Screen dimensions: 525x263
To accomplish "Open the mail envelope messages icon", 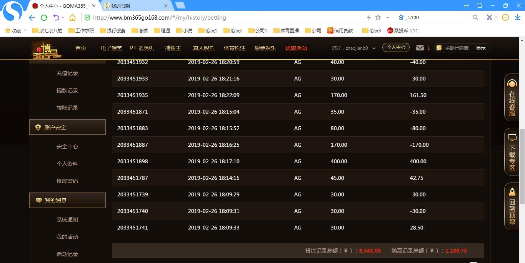I will [420, 48].
